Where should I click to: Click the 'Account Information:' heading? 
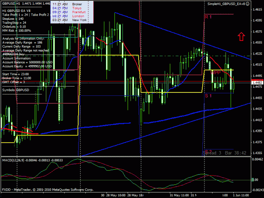pos(16,58)
